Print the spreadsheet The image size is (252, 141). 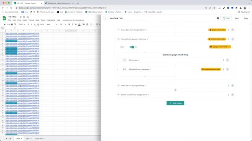point(12,24)
